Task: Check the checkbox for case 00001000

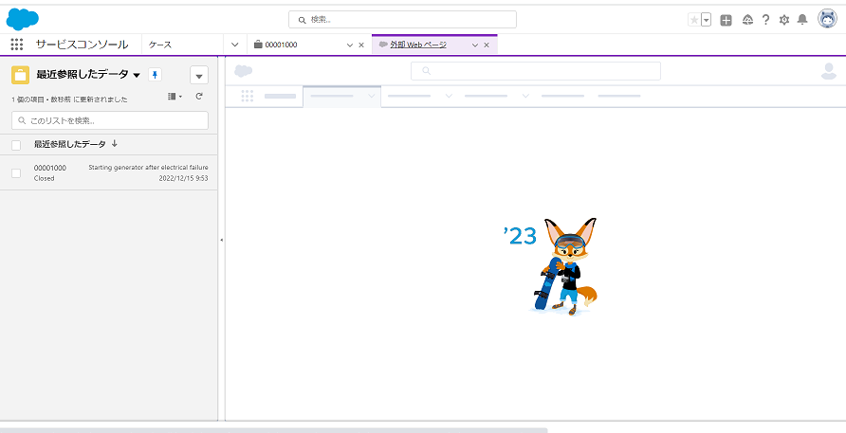Action: click(16, 173)
